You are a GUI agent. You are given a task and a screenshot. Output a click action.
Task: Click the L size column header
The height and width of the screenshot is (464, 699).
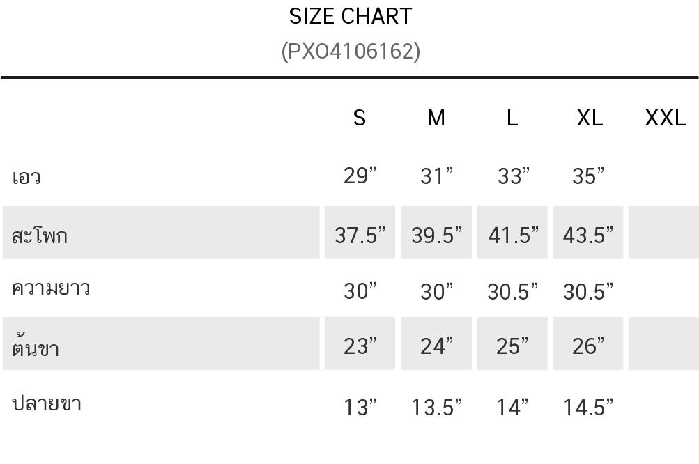pyautogui.click(x=512, y=118)
